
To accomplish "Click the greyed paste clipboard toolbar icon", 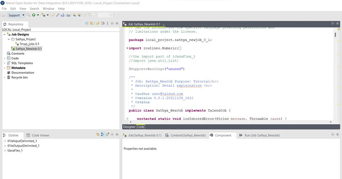I will [x=95, y=15].
